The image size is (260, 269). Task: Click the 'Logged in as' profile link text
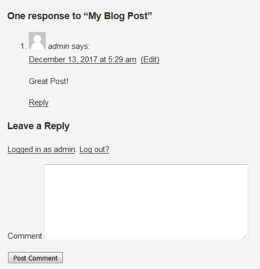41,149
